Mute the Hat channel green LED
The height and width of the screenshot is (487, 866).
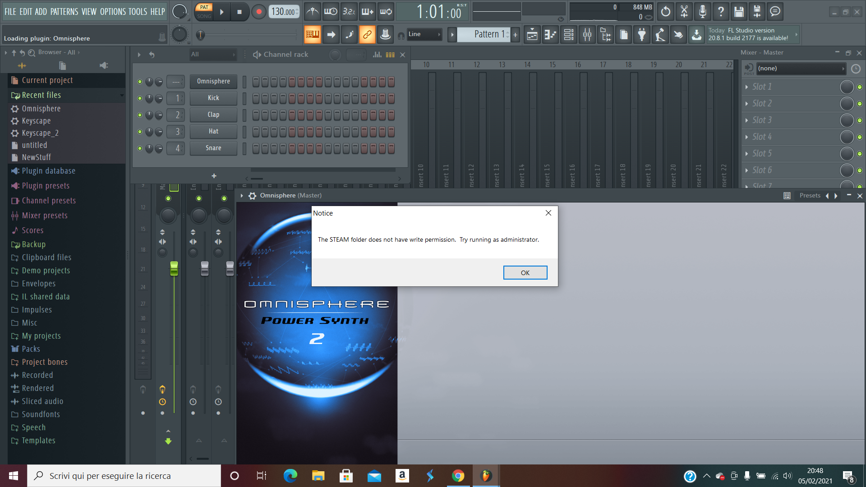point(140,131)
